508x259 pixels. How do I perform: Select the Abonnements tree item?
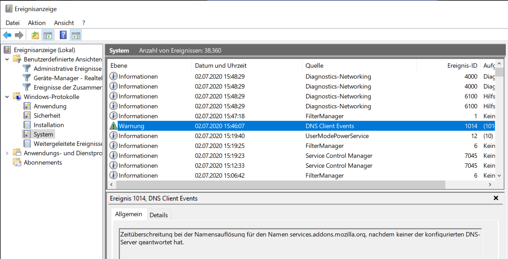(43, 162)
